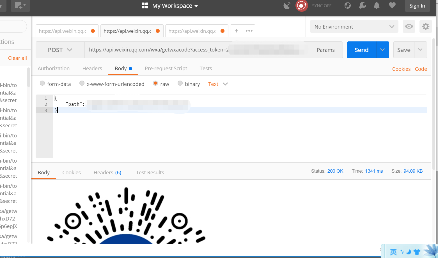Click the request URL input field
The height and width of the screenshot is (258, 438).
(x=197, y=50)
